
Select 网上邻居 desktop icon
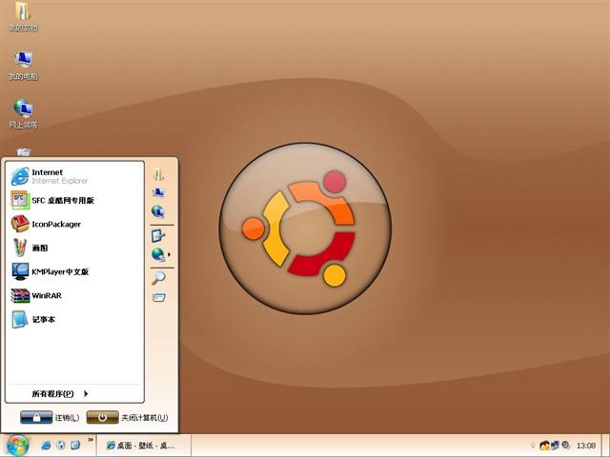click(23, 114)
